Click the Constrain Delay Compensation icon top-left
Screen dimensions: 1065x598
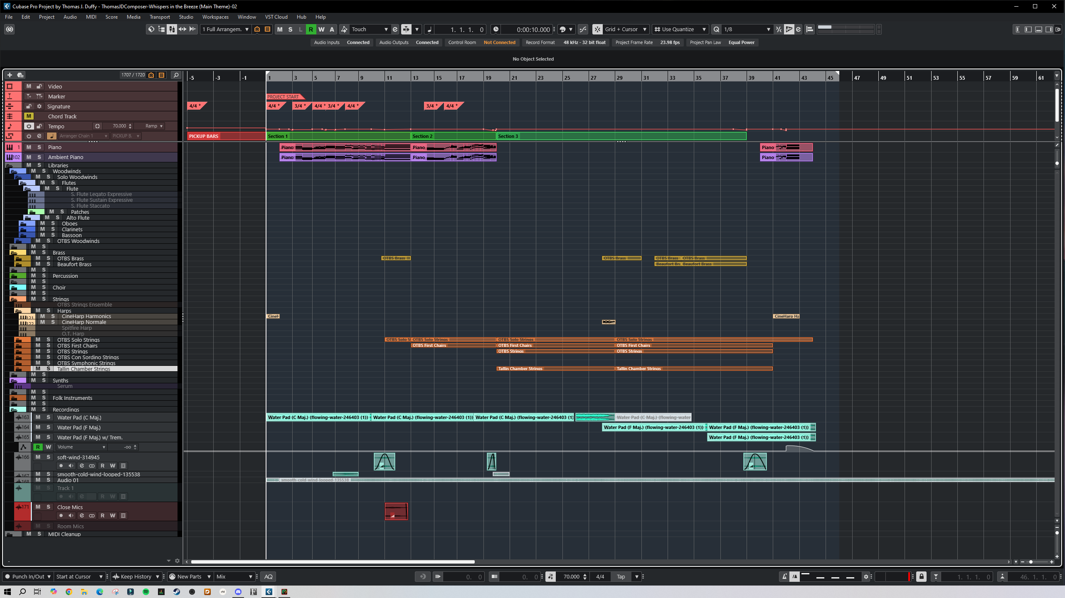pyautogui.click(x=10, y=29)
